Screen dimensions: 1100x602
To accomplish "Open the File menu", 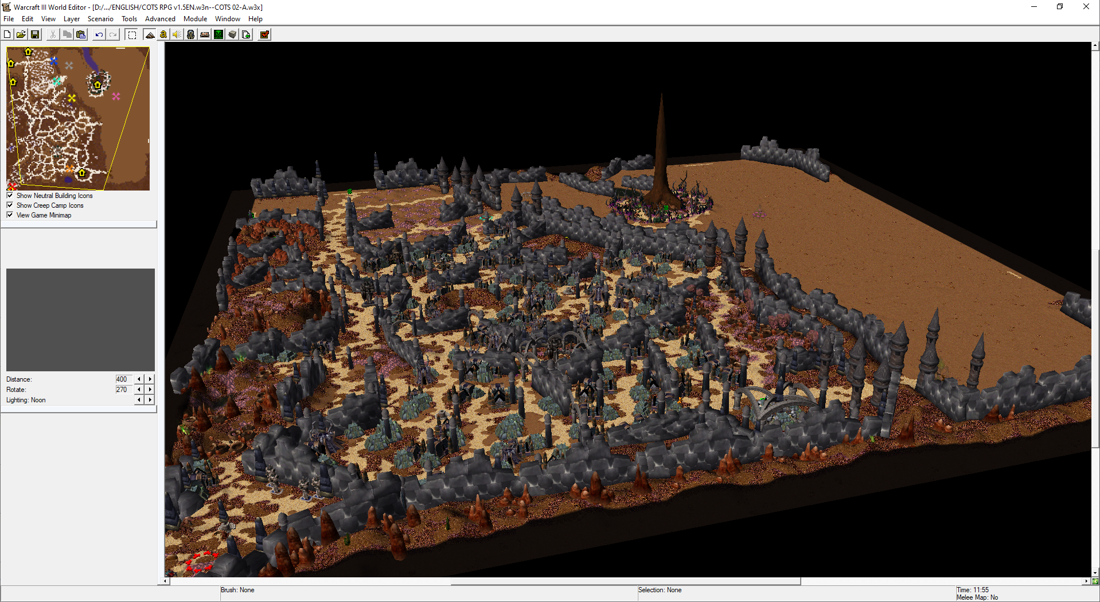I will 9,19.
